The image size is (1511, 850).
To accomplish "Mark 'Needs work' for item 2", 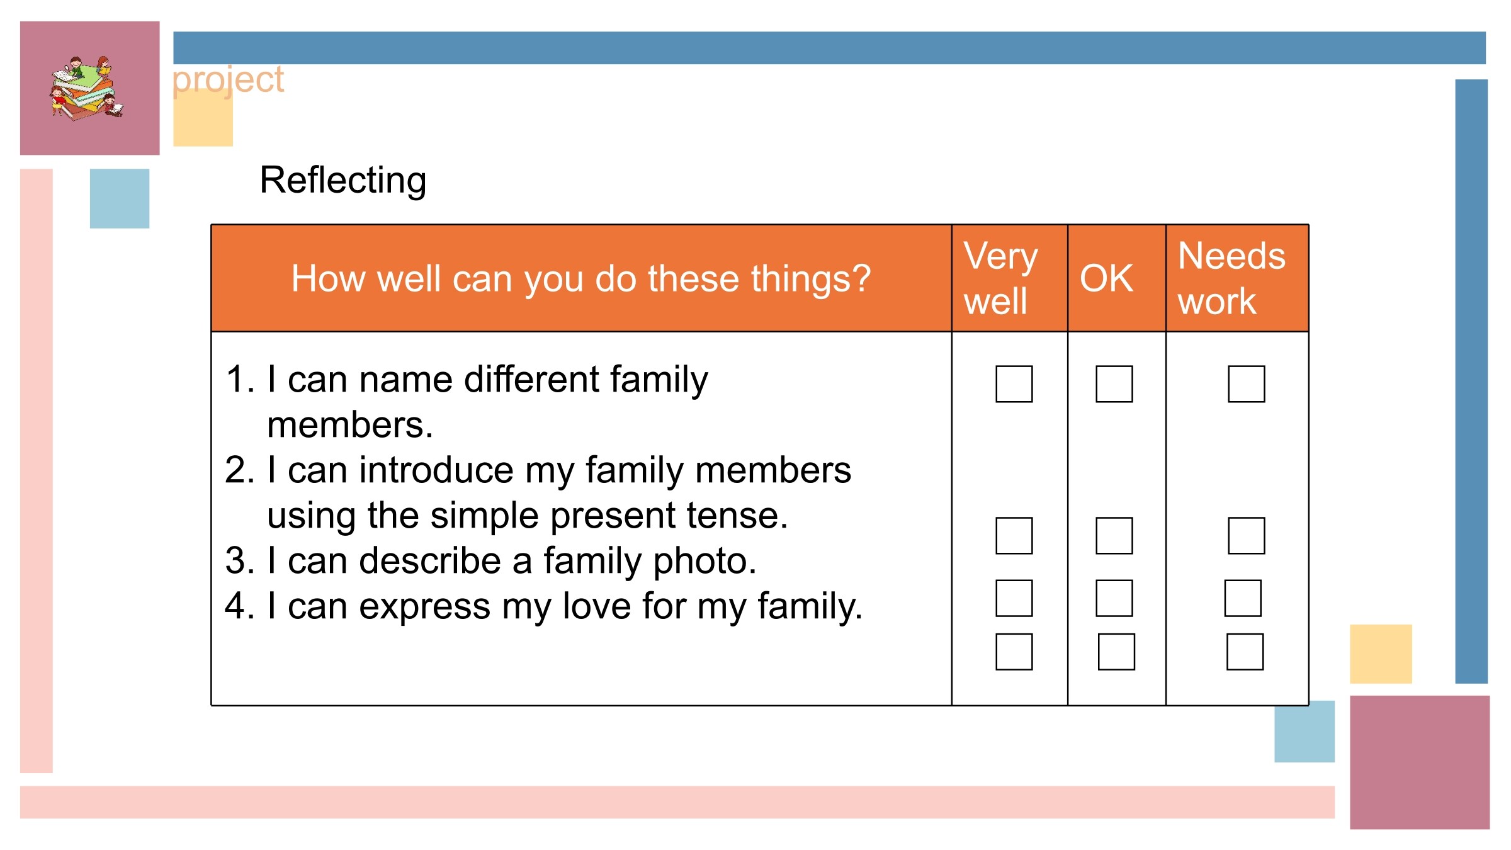I will point(1246,535).
